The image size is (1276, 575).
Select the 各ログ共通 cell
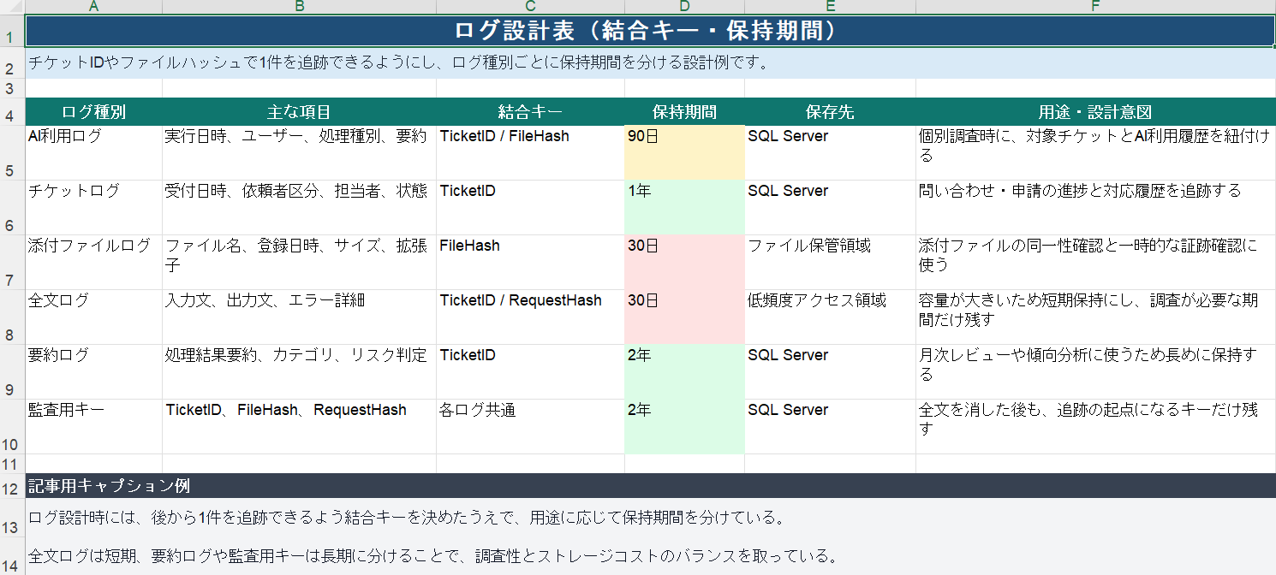click(530, 427)
